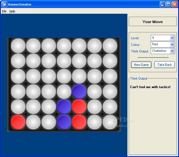Close the Konnectonator window
Viewport: 179px width, 157px height.
(175, 4)
